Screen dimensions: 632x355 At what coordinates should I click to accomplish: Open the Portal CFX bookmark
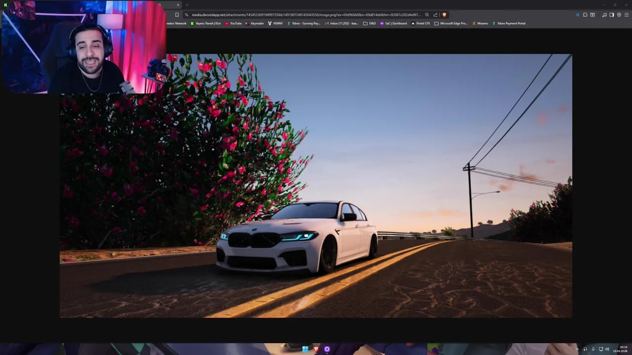[x=421, y=23]
